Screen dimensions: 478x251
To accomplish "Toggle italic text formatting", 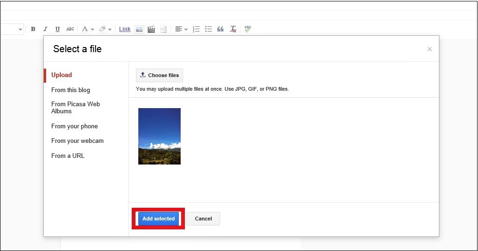I will coord(45,29).
